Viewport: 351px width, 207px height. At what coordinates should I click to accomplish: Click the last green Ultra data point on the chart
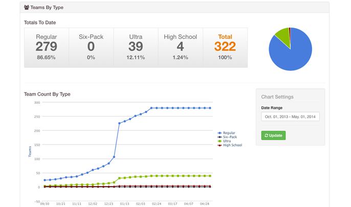coord(210,176)
